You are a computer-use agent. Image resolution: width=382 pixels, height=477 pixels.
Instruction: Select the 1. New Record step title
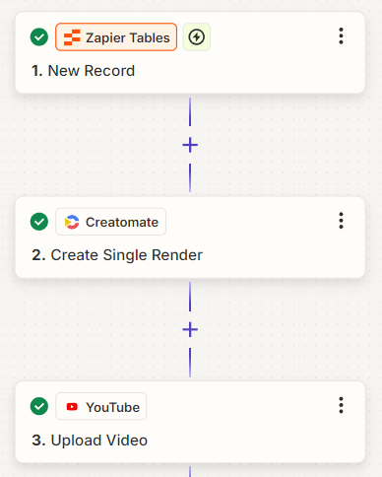tap(84, 71)
